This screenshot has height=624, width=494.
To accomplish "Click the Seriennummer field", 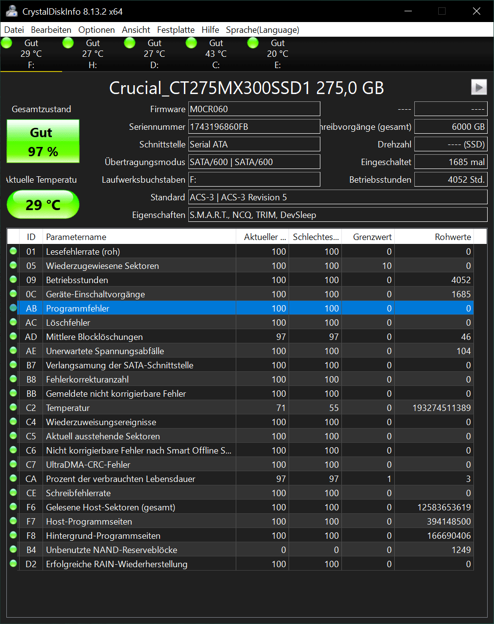I will (x=254, y=126).
